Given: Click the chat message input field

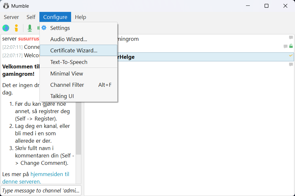Looking at the screenshot, I should point(41,191).
